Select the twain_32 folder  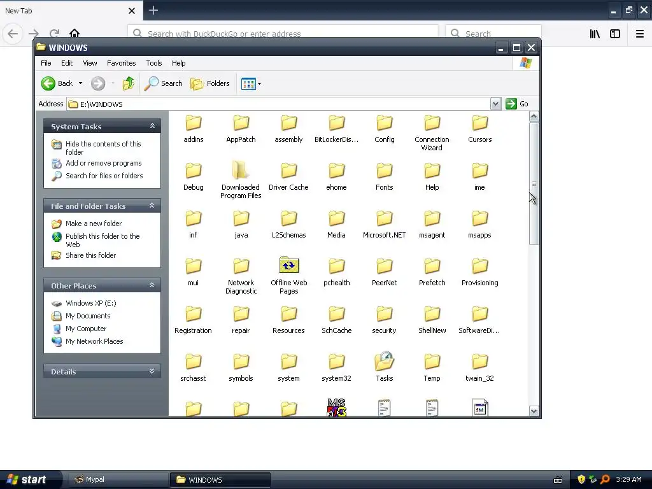point(479,367)
